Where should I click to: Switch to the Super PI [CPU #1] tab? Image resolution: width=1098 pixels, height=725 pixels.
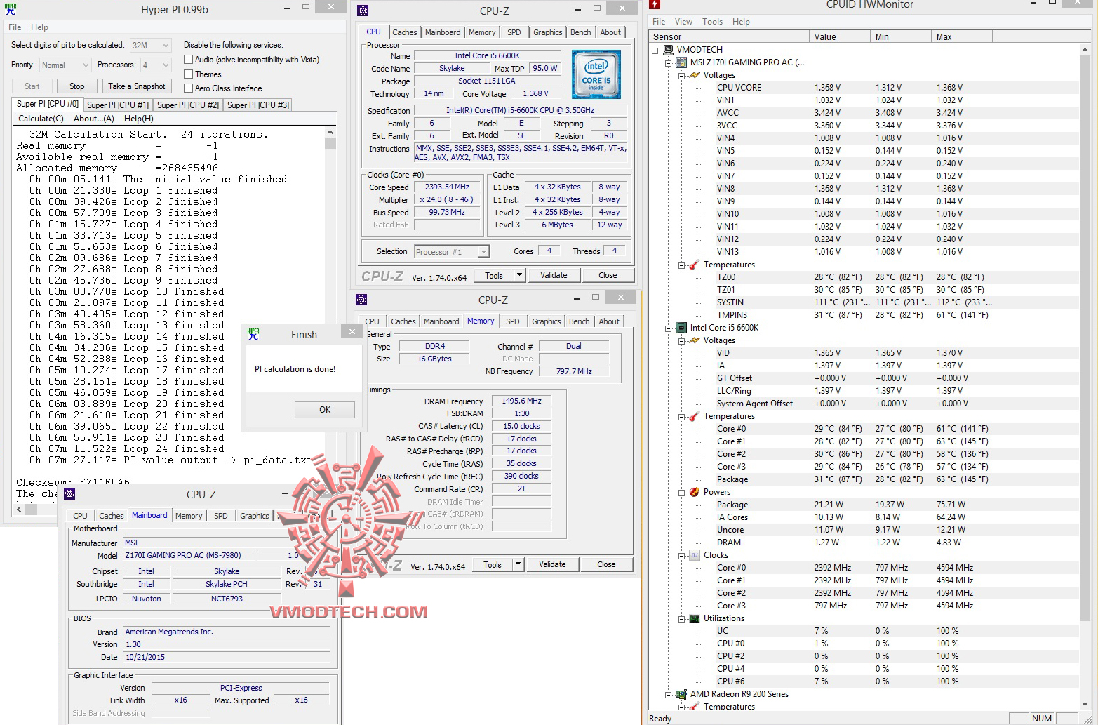[x=118, y=105]
